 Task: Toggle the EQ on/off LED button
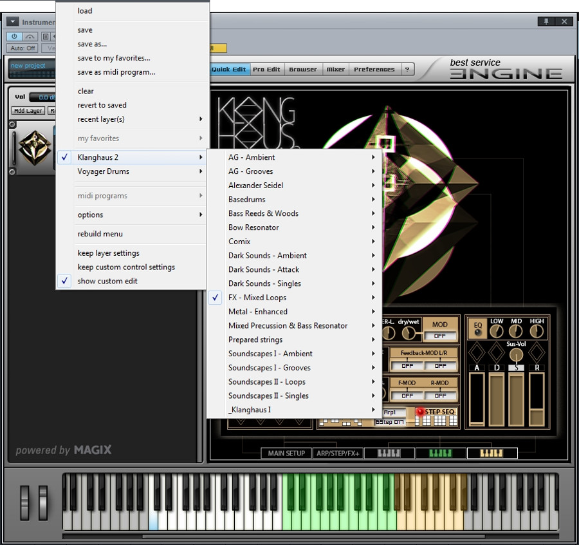(478, 332)
